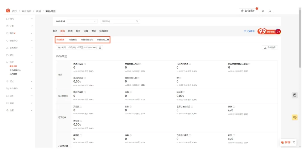Viewport: 307px width, 153px height.
Task: Open the learning center book icon
Action: pyautogui.click(x=263, y=11)
